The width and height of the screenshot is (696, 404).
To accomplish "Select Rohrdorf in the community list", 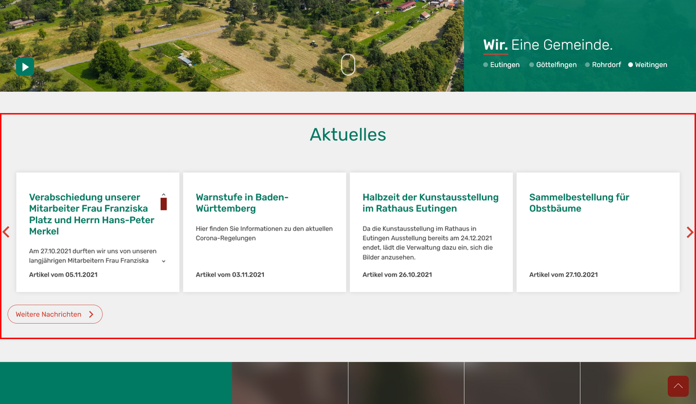I will (603, 65).
